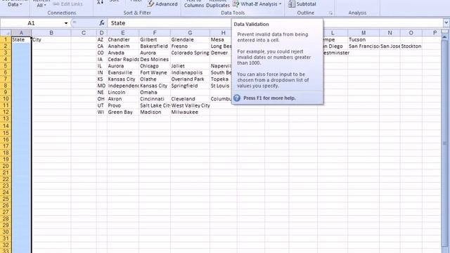The height and width of the screenshot is (253, 450).
Task: Select column D header
Action: click(x=101, y=33)
